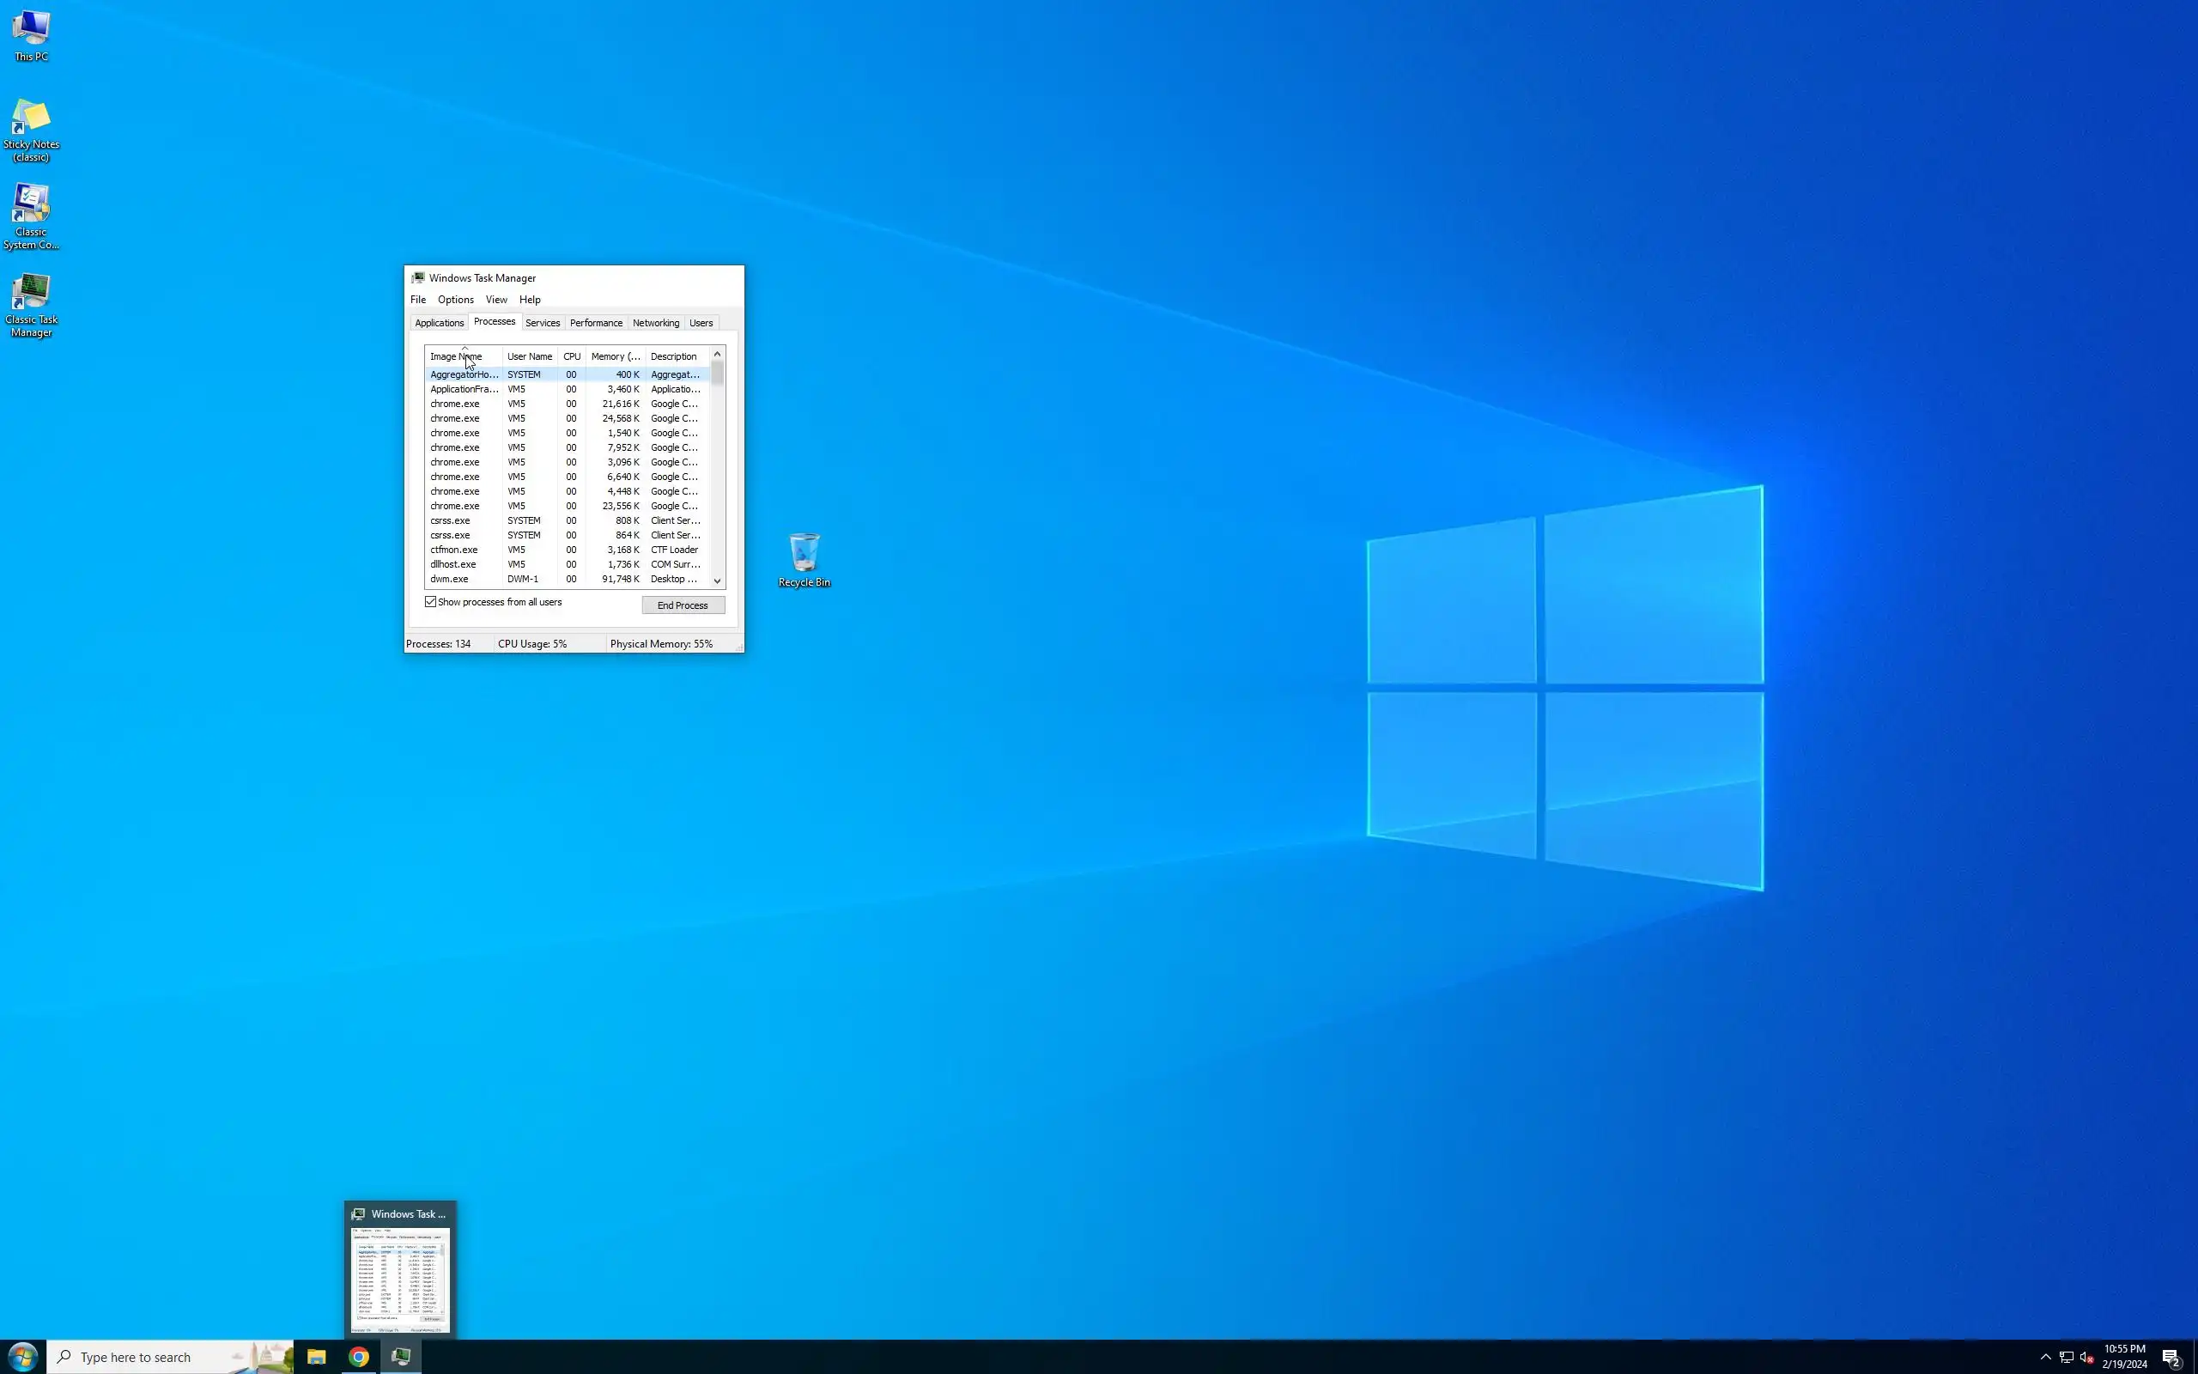Click the Windows Start button
The height and width of the screenshot is (1374, 2198).
(x=22, y=1357)
